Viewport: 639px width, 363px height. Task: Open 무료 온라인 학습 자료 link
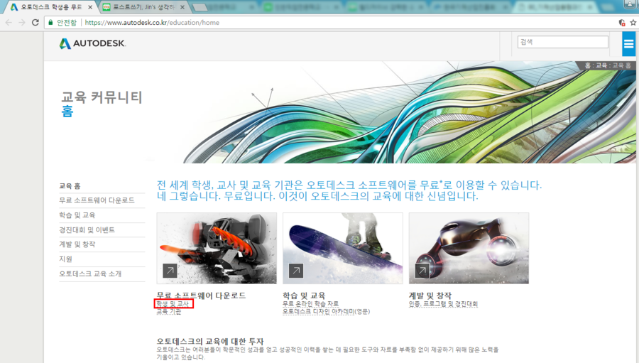click(x=310, y=304)
